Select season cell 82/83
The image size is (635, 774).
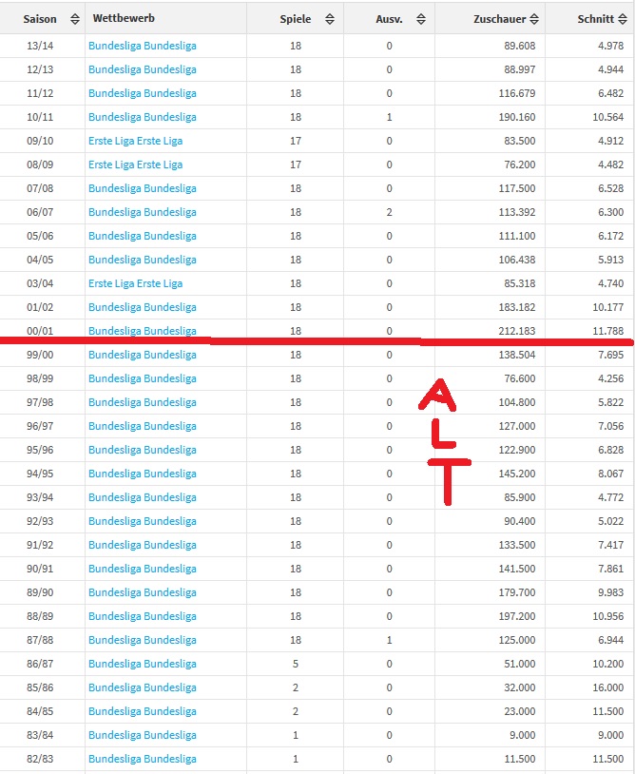40,759
